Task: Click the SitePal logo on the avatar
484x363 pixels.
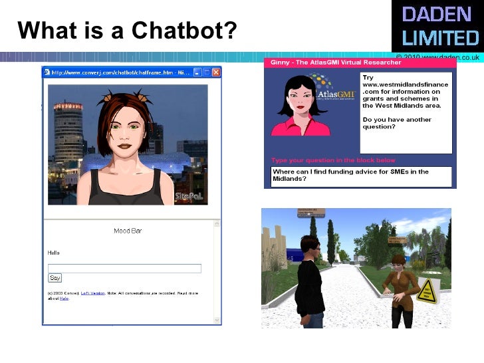Action: tap(189, 196)
